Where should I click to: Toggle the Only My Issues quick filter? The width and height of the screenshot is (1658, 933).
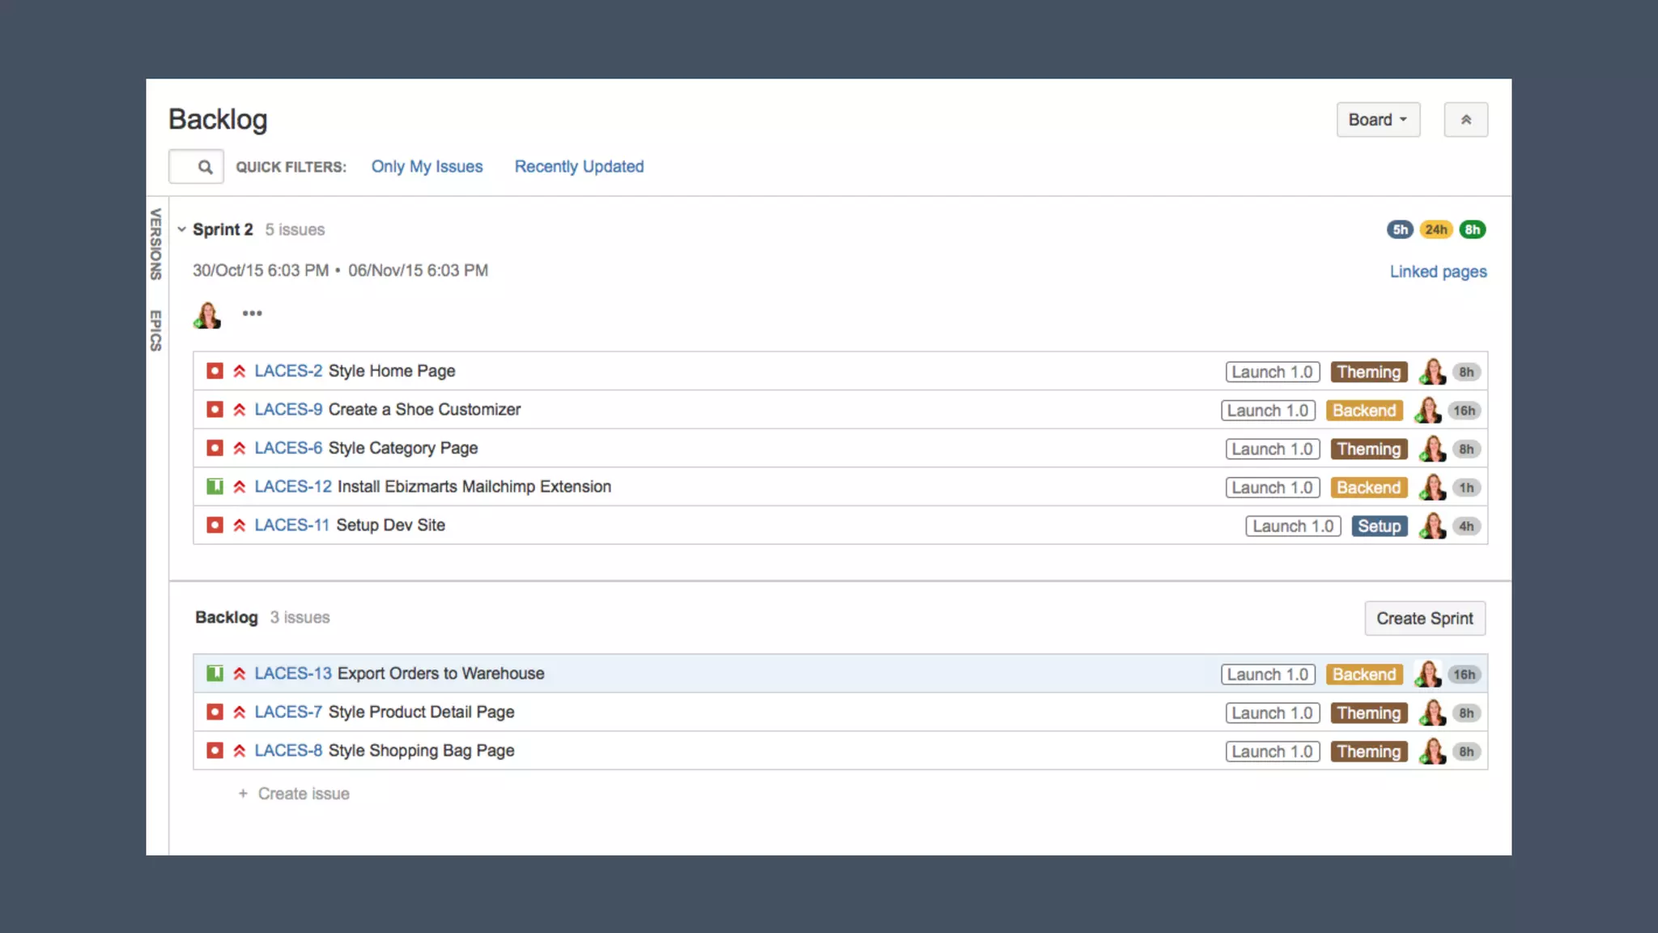[x=427, y=167]
